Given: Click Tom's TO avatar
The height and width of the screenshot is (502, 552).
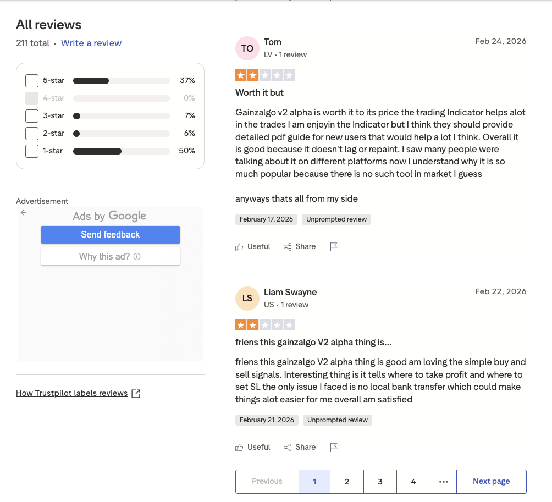Looking at the screenshot, I should (x=247, y=48).
